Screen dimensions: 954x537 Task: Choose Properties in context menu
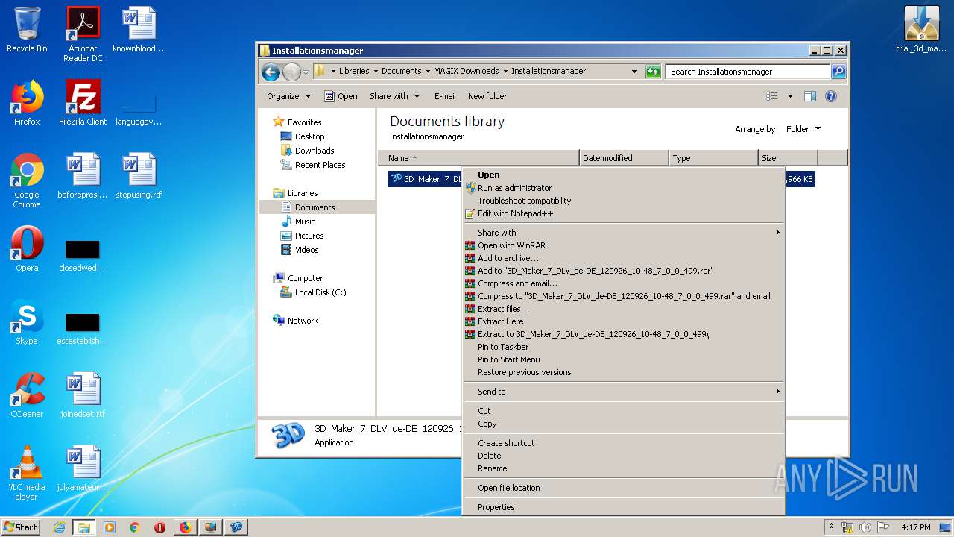pyautogui.click(x=624, y=507)
